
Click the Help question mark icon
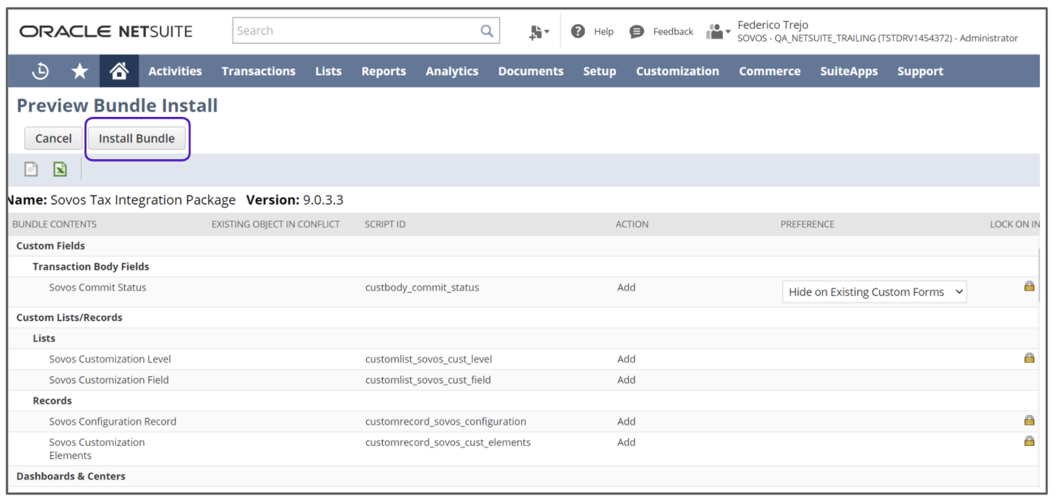point(578,31)
